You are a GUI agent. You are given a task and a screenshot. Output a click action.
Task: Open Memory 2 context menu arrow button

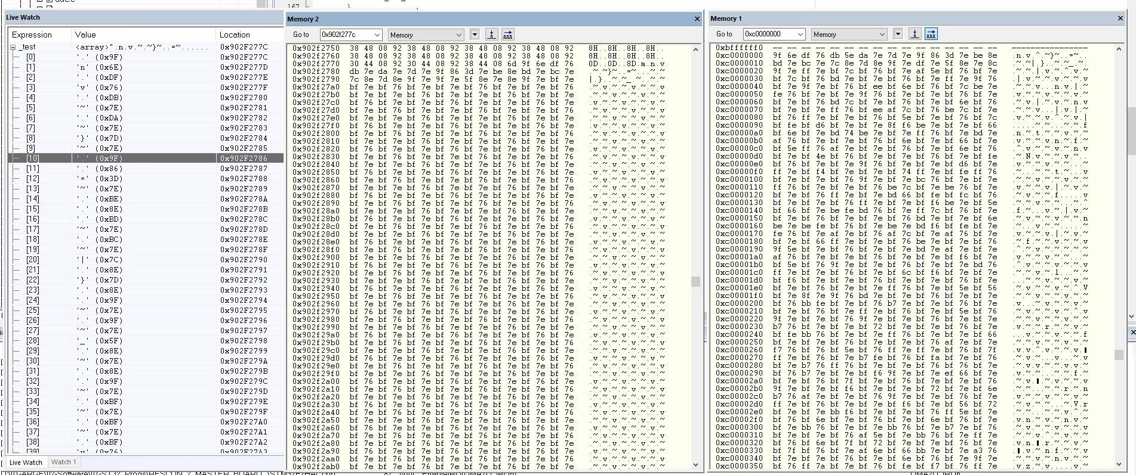pos(475,35)
